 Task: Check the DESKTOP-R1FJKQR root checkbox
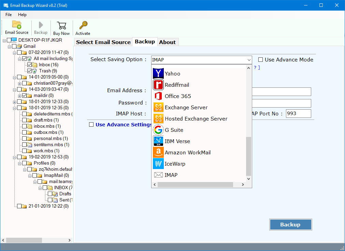coord(9,40)
